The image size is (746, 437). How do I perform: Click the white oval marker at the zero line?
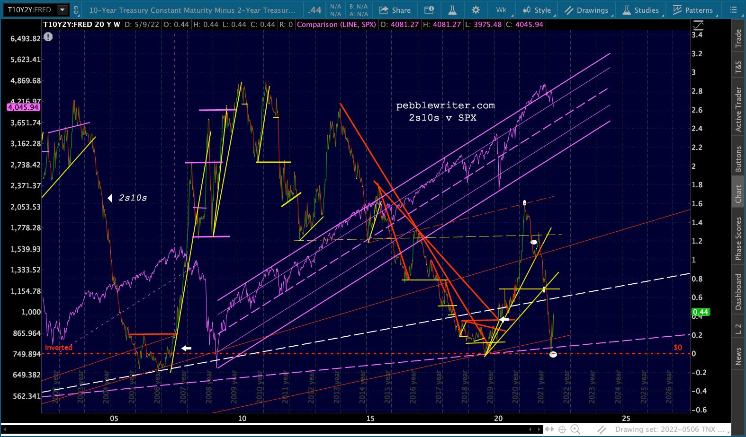(x=553, y=354)
